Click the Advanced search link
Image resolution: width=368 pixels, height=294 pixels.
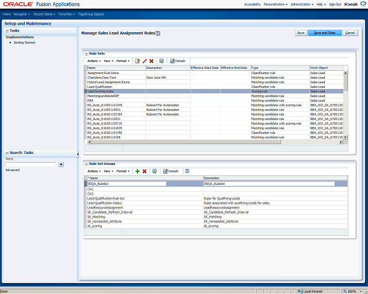(13, 170)
